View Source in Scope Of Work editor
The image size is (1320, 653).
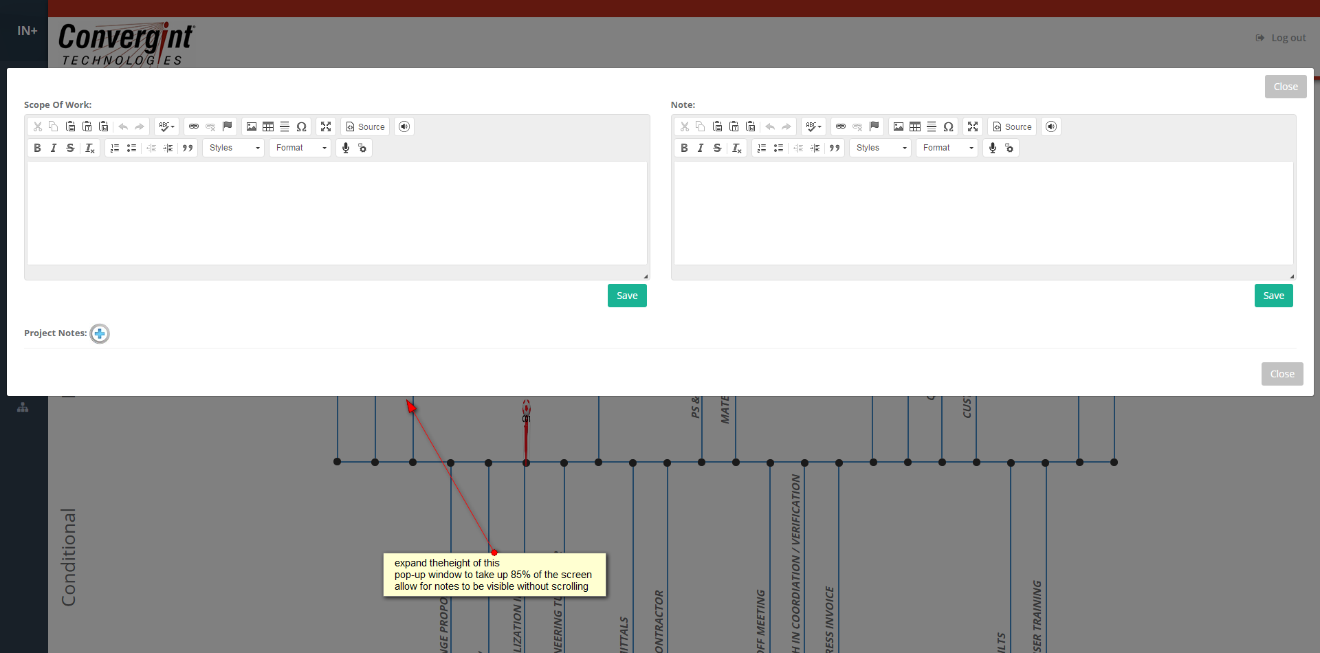tap(365, 126)
